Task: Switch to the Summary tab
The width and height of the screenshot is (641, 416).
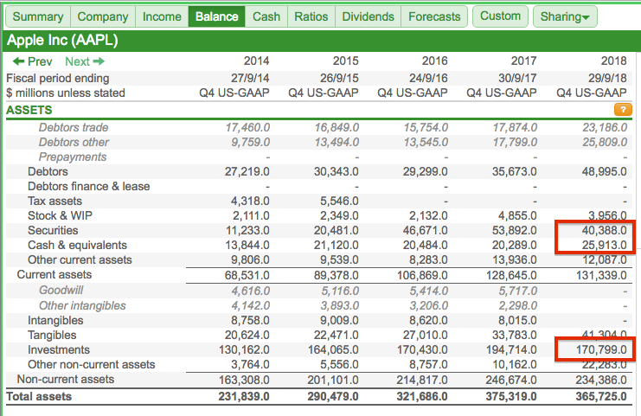Action: pos(37,16)
